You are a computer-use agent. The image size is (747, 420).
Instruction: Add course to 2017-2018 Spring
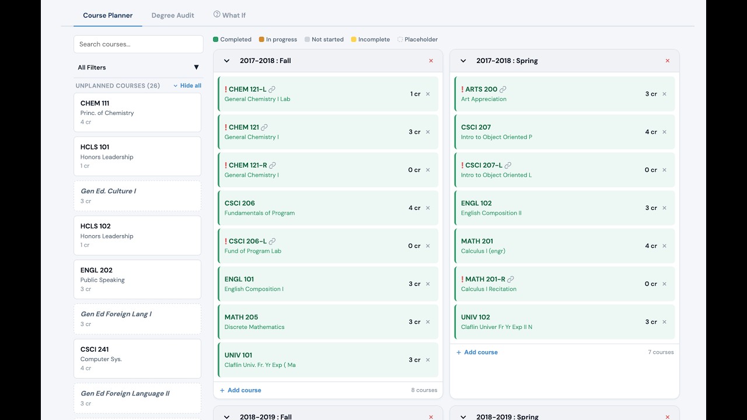click(477, 352)
